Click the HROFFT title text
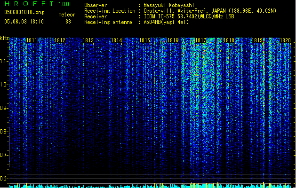Screen dimensions: 296x188 29,4
